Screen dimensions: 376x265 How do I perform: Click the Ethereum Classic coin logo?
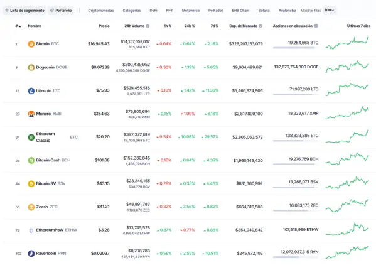click(31, 137)
